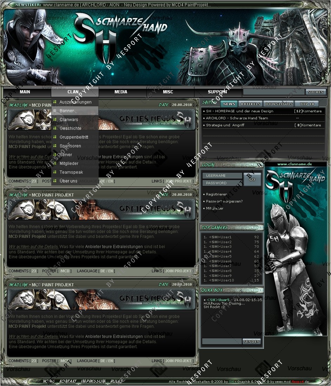Click first post's Games News banner image
Screen dimensions: 331x386
coord(101,120)
